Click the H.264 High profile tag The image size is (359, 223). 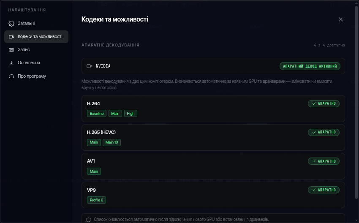pyautogui.click(x=131, y=114)
